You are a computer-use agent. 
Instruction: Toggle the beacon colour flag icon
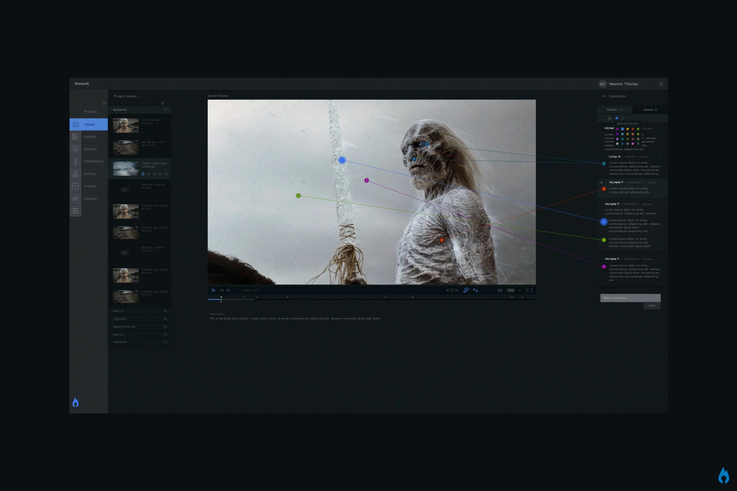(x=616, y=118)
